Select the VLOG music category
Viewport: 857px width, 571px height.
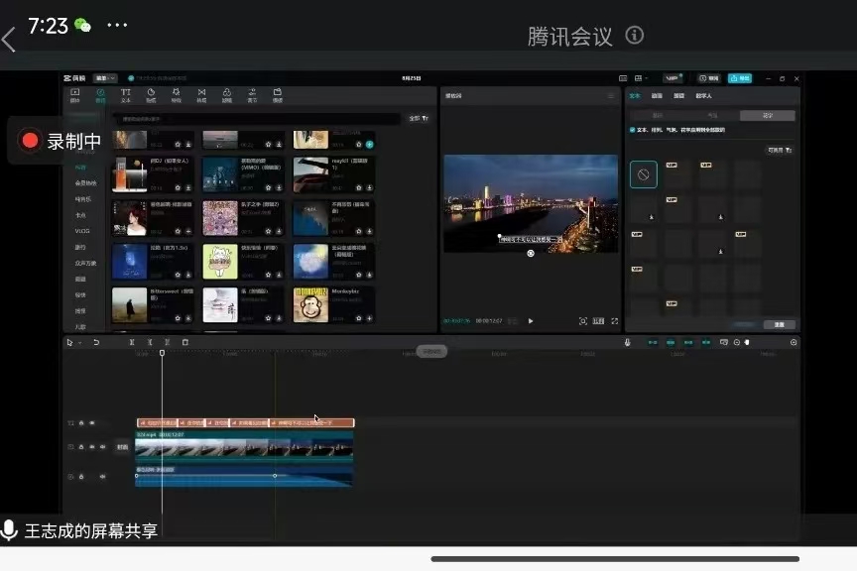[81, 230]
